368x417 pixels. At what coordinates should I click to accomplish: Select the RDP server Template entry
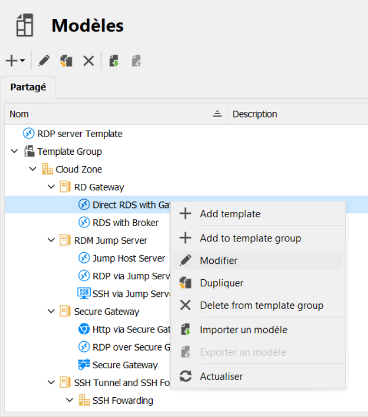point(80,133)
